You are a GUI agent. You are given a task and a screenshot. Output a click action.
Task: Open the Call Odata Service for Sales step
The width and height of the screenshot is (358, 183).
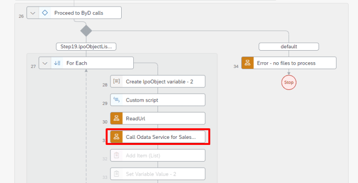tap(158, 137)
